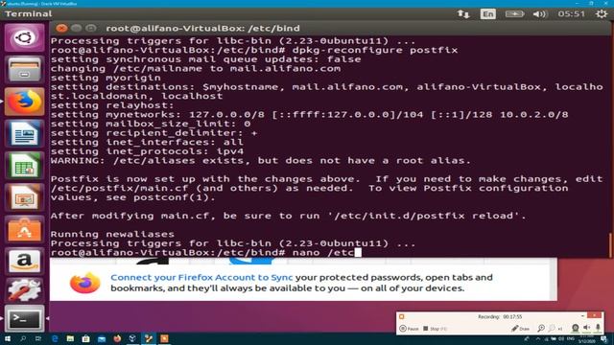Image resolution: width=614 pixels, height=345 pixels.
Task: Toggle system audio speaker in the recorder
Action: [x=586, y=328]
